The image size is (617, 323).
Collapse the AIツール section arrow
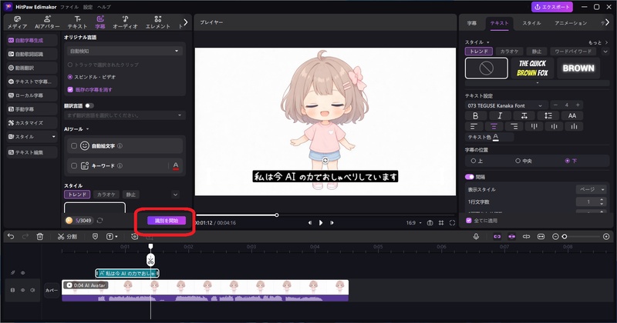[87, 129]
